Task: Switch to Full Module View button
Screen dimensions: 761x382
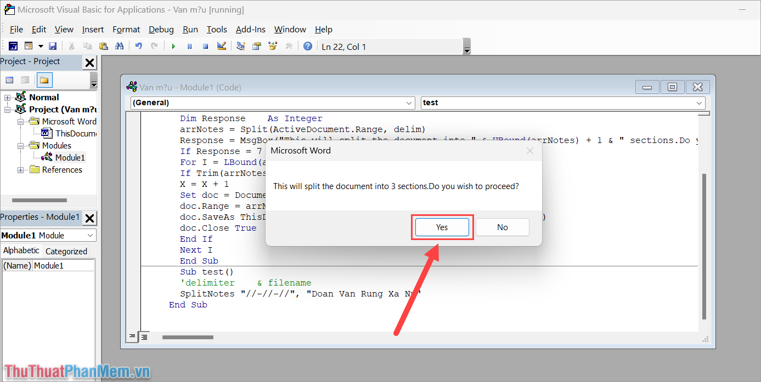Action: click(144, 337)
